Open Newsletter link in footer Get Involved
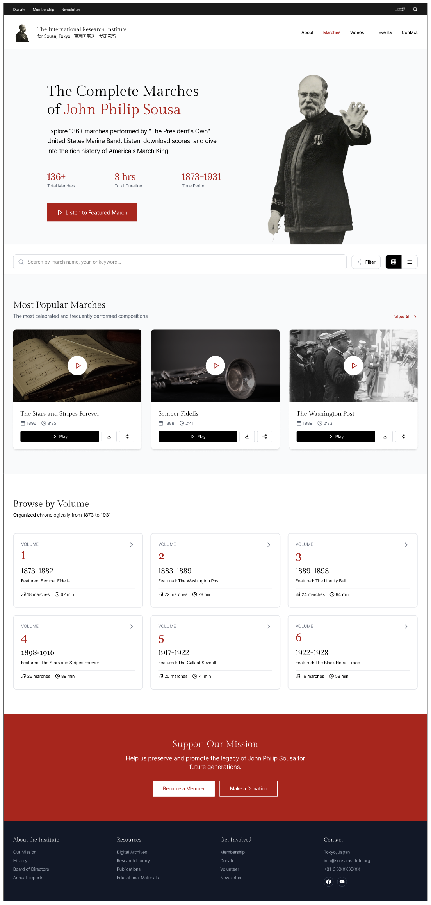The height and width of the screenshot is (905, 431). click(231, 878)
